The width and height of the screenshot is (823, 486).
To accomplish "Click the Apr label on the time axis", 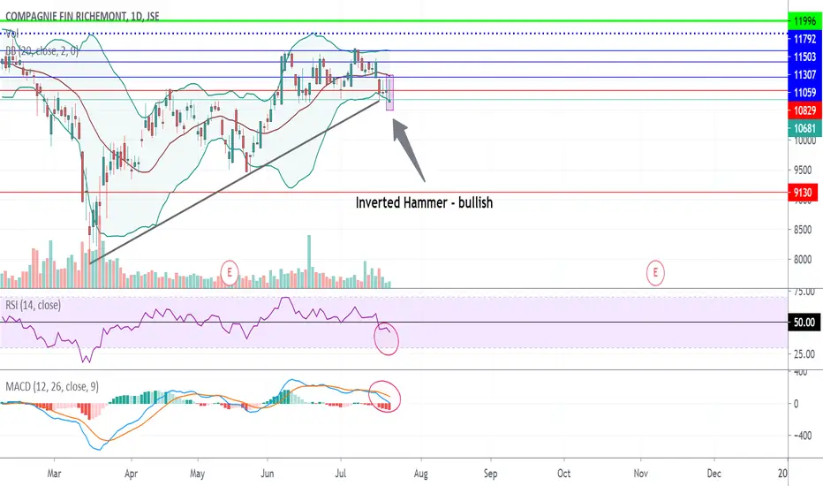I will coord(132,474).
